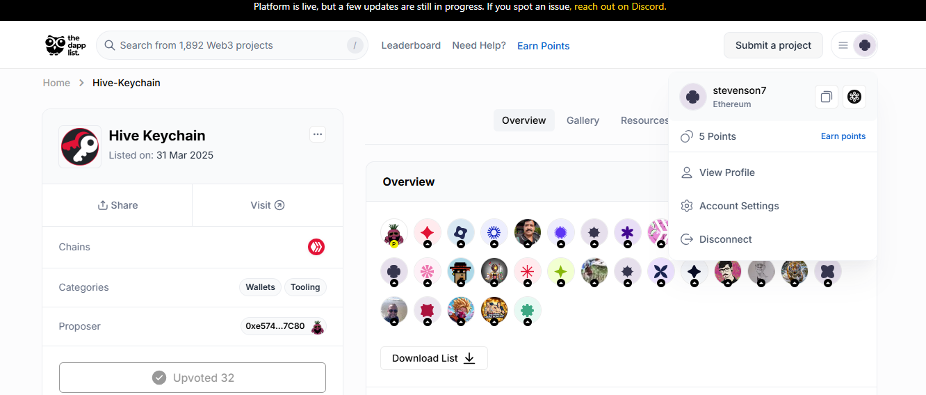Click Listed on: 31 Mar 2025 text
926x395 pixels.
[x=161, y=155]
